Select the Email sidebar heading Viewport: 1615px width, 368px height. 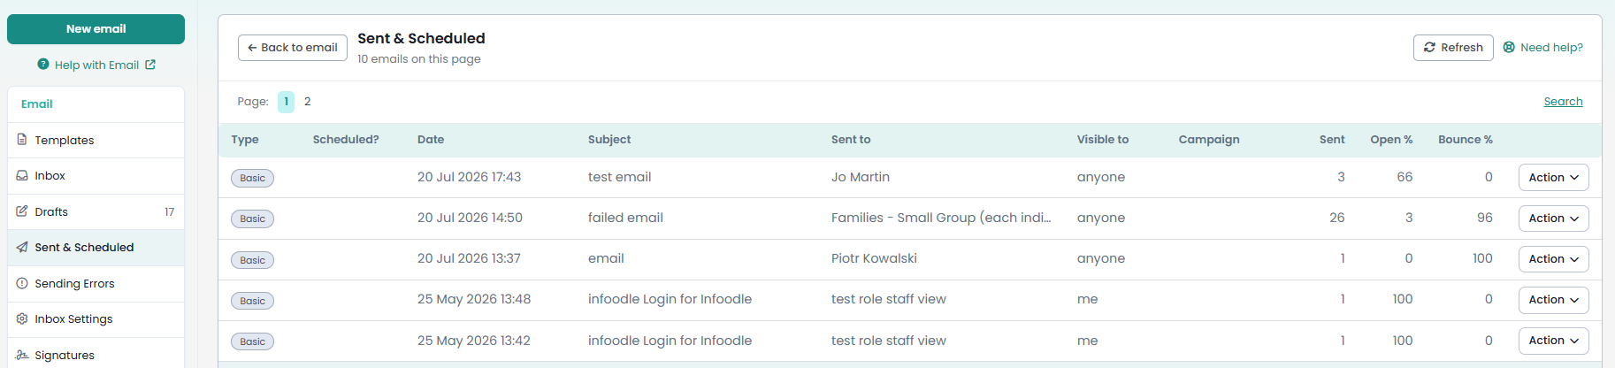37,103
